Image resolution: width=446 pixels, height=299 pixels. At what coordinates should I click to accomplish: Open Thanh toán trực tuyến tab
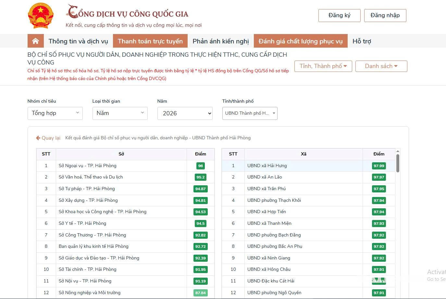(150, 41)
